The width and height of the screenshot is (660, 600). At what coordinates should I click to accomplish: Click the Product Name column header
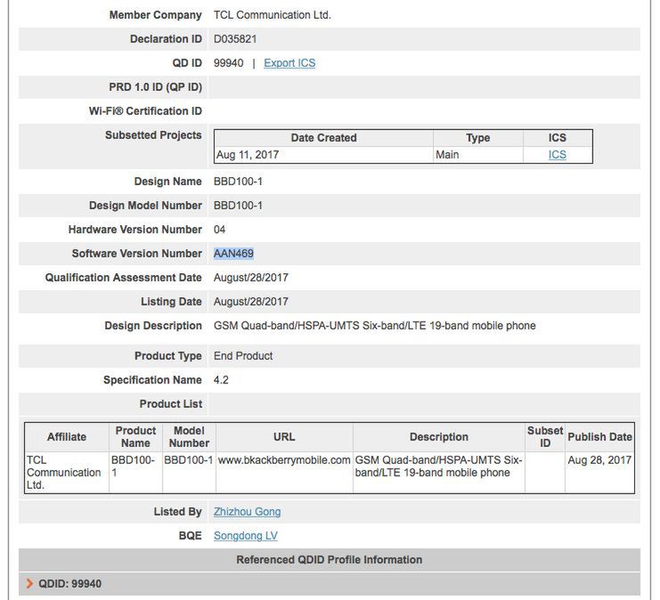point(135,437)
